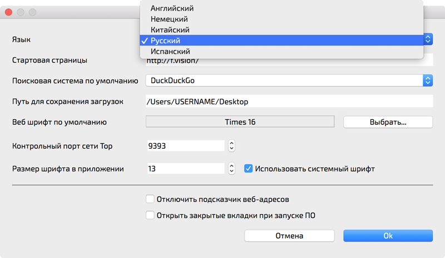Screen dimensions: 445x258
Task: Click the Tor control port field 9393
Action: tap(185, 146)
